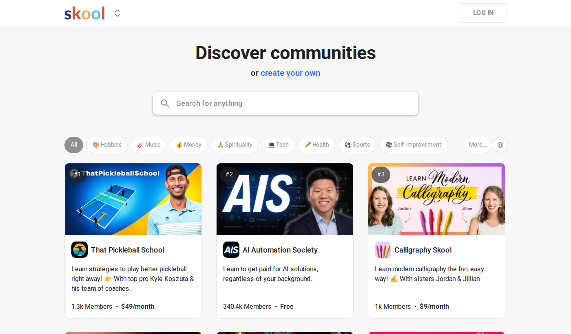
Task: Click the #2 rank badge
Action: 229,174
